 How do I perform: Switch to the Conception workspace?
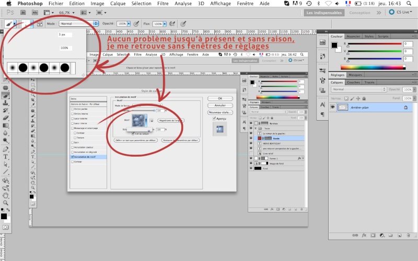pos(360,13)
